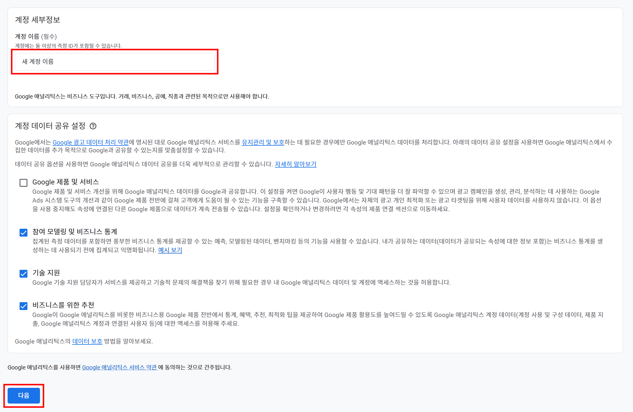Click the 계정 데이터 공유 설정 heading text
Screen dimensions: 633x412
tap(50, 126)
